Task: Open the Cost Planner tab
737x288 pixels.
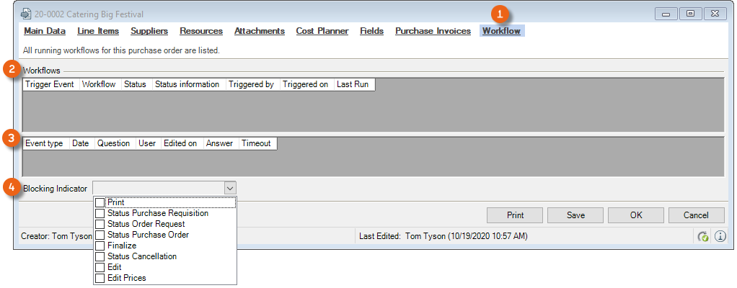Action: tap(322, 31)
